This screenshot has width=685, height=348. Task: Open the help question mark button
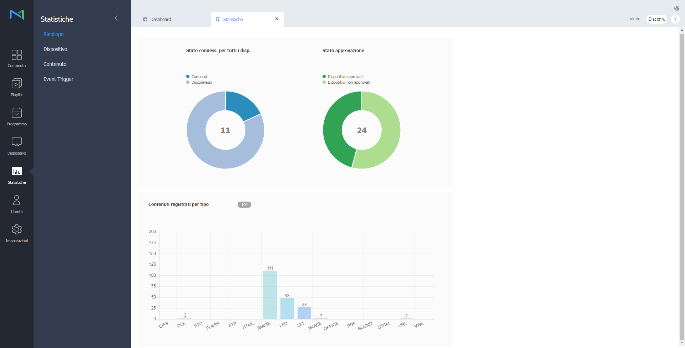(x=675, y=19)
